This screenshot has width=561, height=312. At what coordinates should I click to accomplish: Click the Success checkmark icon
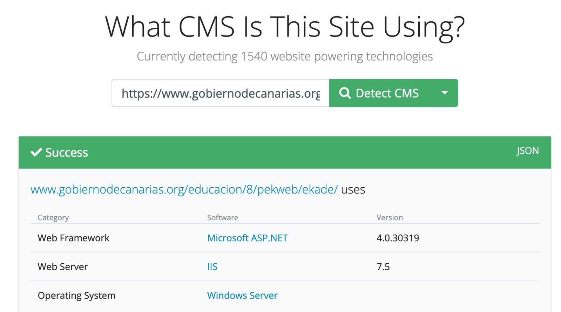36,152
